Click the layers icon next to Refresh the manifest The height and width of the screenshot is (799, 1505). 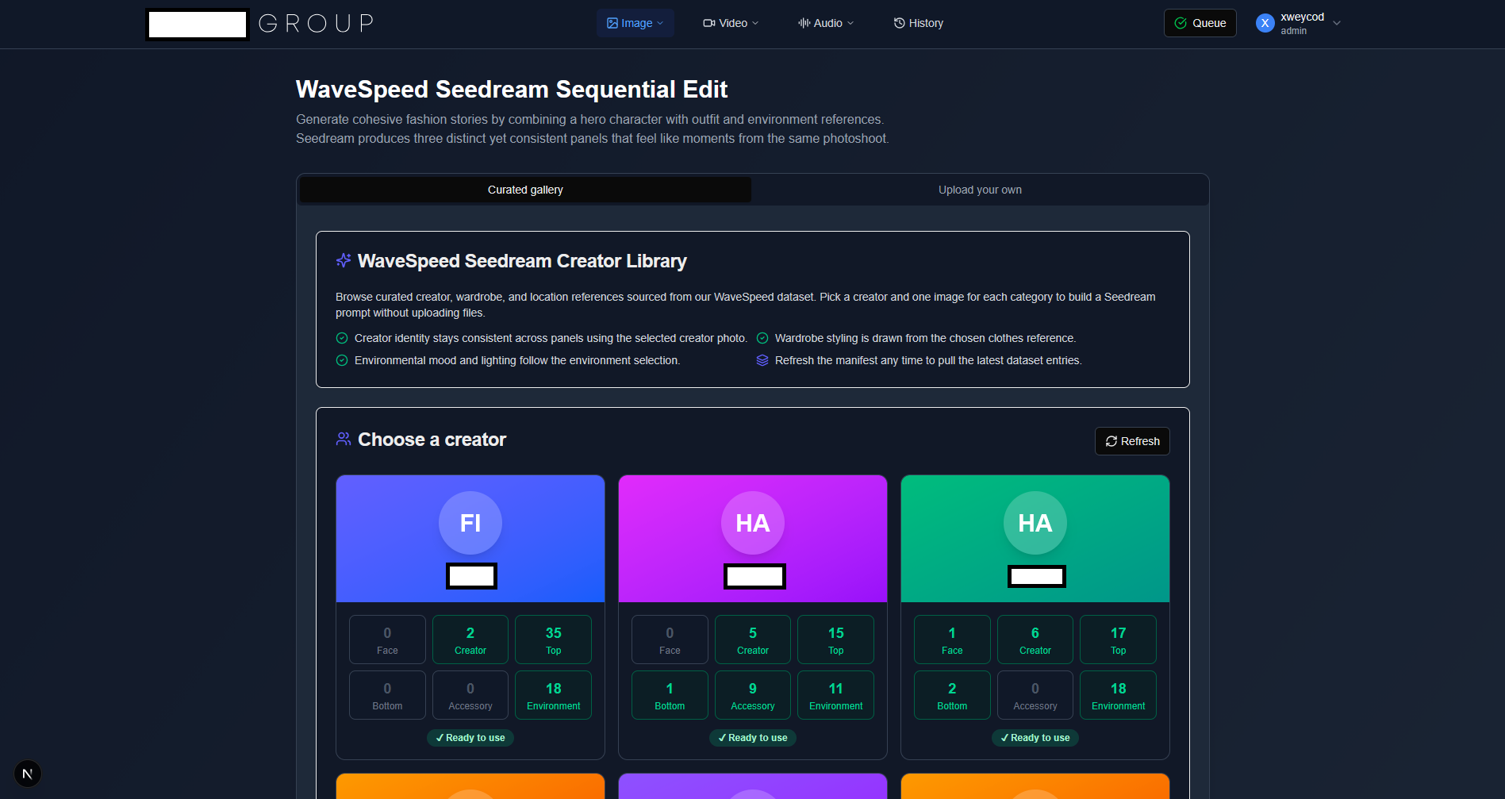pos(762,360)
